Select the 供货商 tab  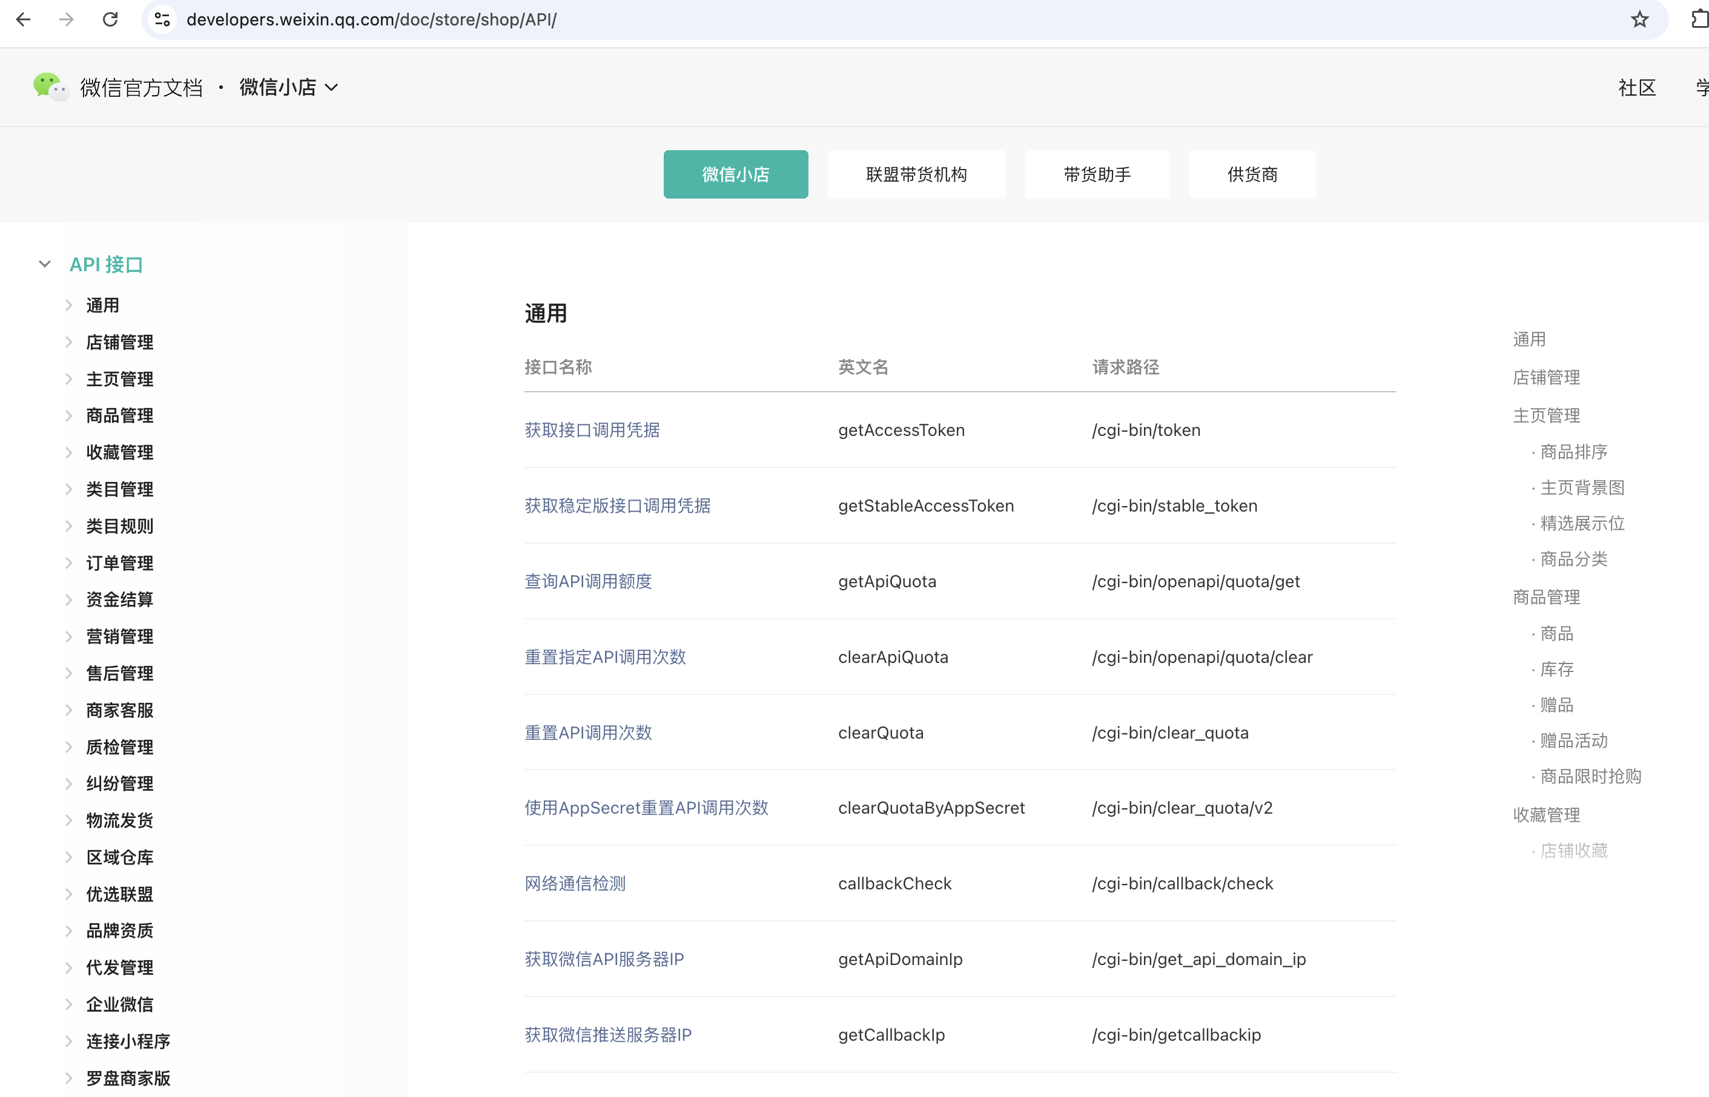1252,174
